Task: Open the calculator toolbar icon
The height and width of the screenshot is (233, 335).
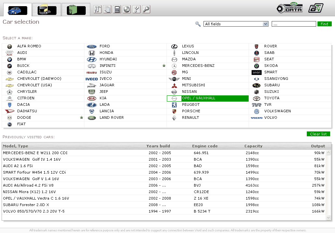Action: 117,9
